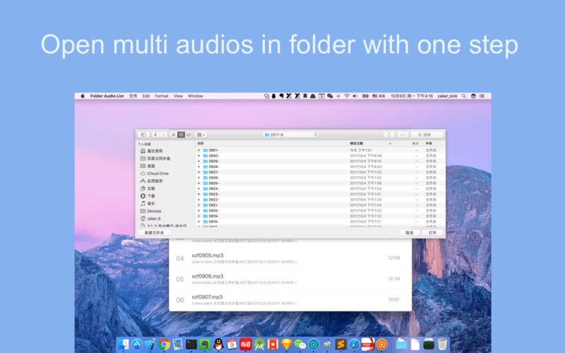Open the Folder Audio List app menu
Viewport: 565px width, 353px height.
click(107, 96)
